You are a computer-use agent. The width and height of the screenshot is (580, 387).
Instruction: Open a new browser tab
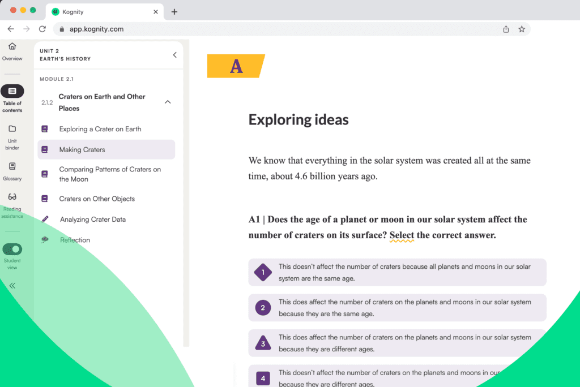174,12
